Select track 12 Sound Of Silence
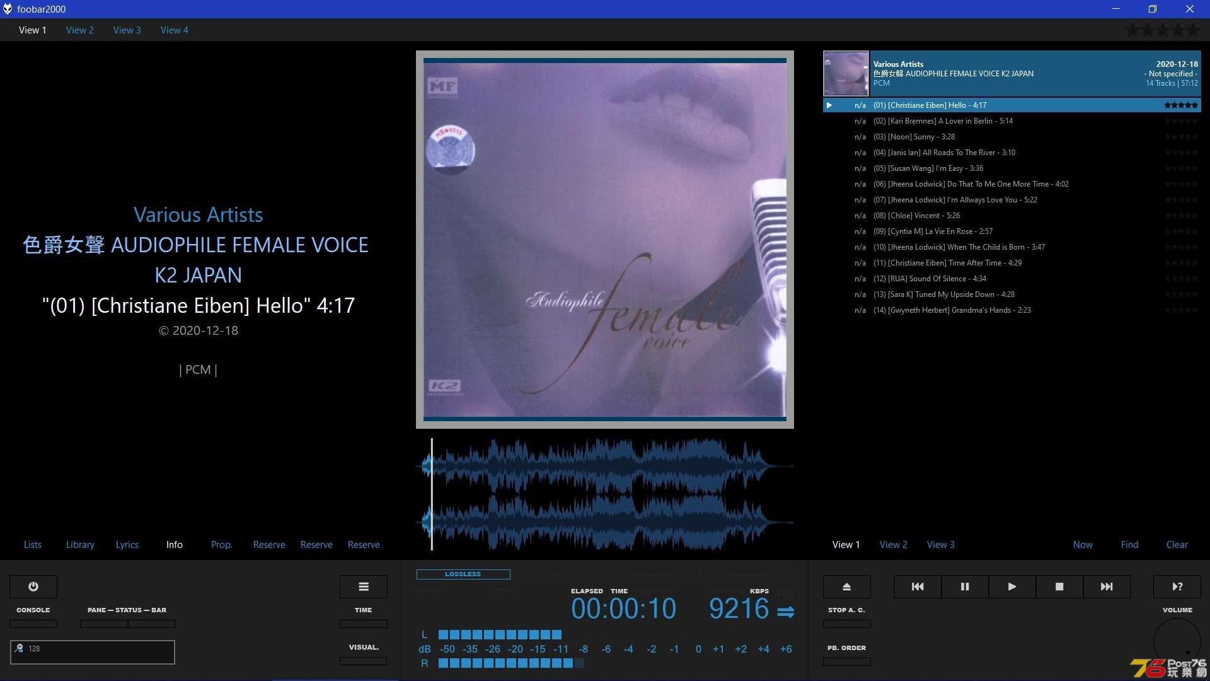The height and width of the screenshot is (681, 1210). pyautogui.click(x=1012, y=279)
